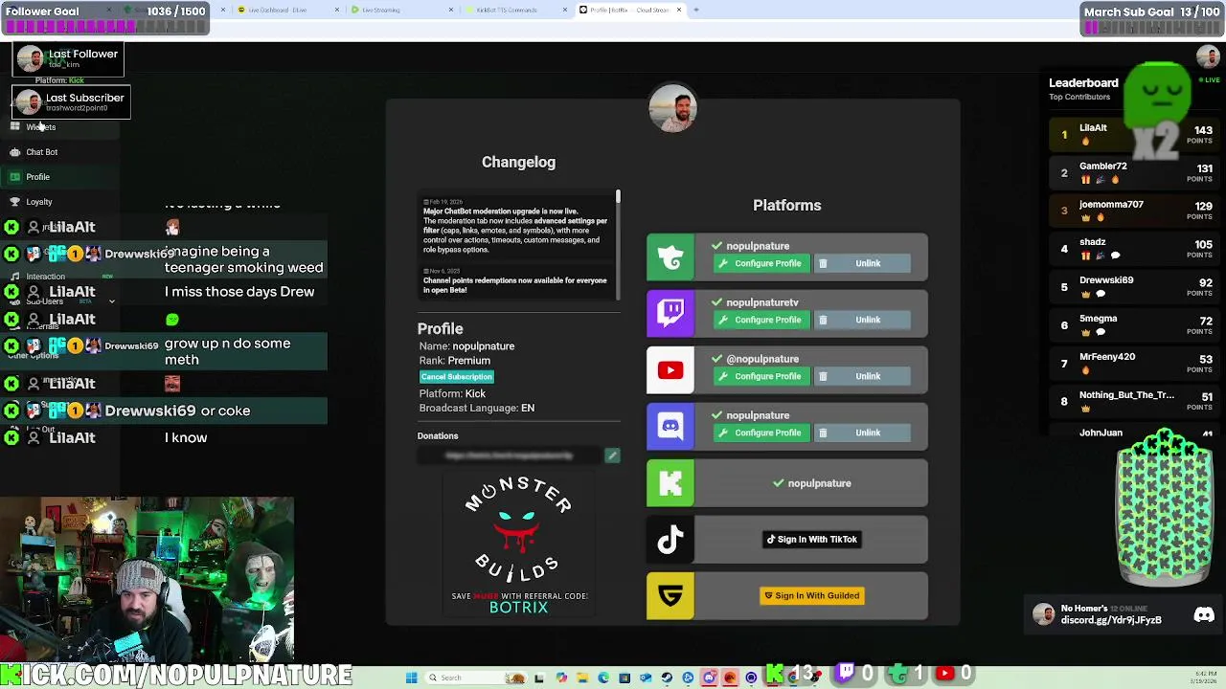Click the Chat Bot robot icon

pos(14,152)
